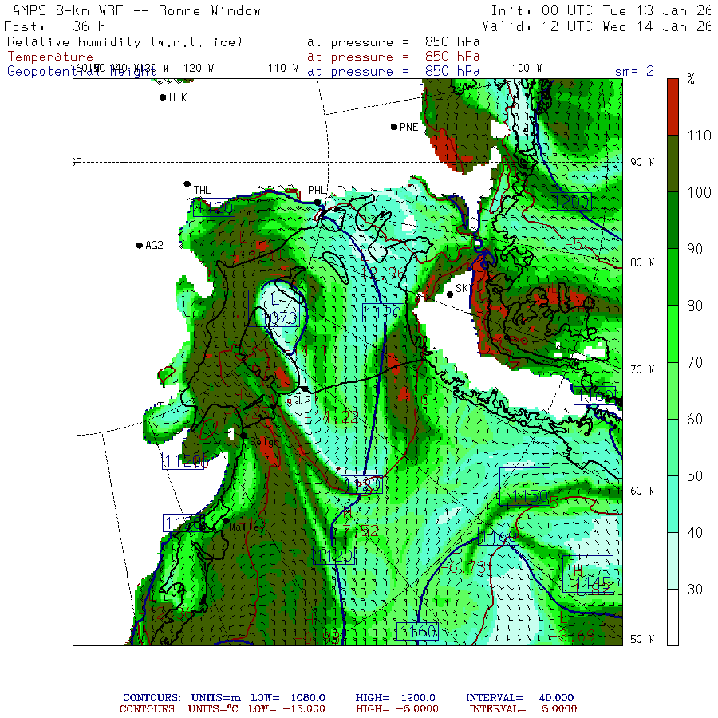Click the brightest green swatch above 70
This screenshot has height=718, width=718.
pyautogui.click(x=673, y=333)
